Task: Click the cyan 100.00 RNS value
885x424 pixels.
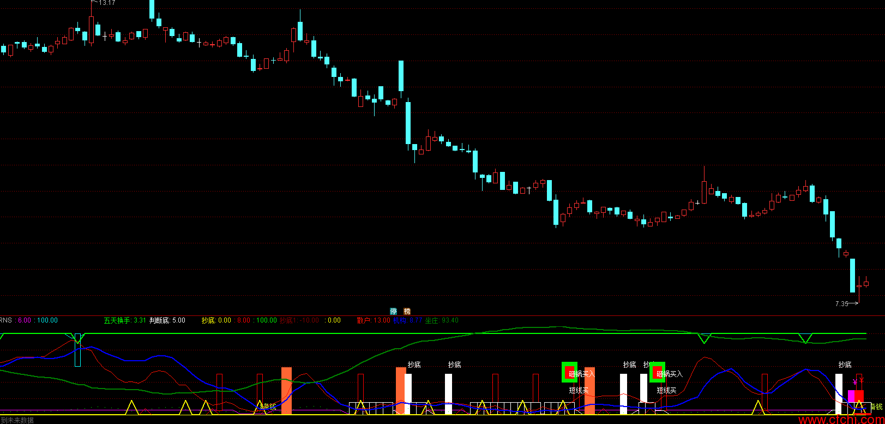Action: point(47,320)
